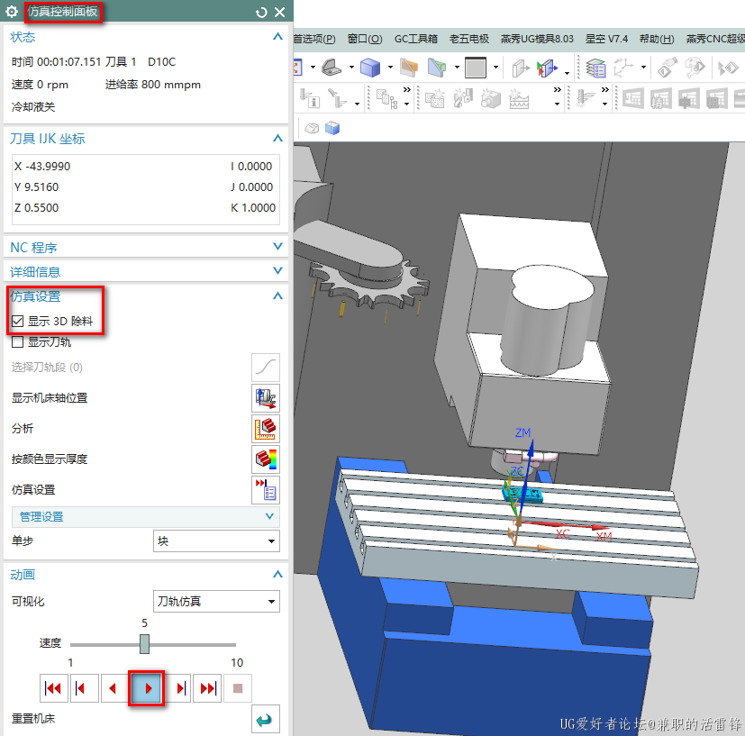Open the 可视化 dropdown set to 刀轨仿真
This screenshot has height=736, width=745.
(x=216, y=602)
